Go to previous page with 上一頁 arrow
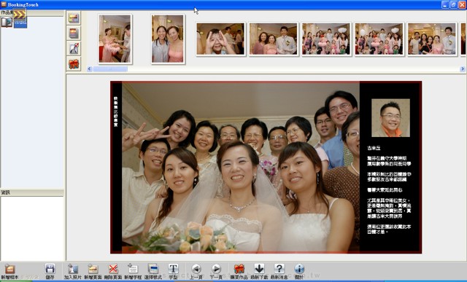Image resolution: width=467 pixels, height=282 pixels. pos(196,269)
